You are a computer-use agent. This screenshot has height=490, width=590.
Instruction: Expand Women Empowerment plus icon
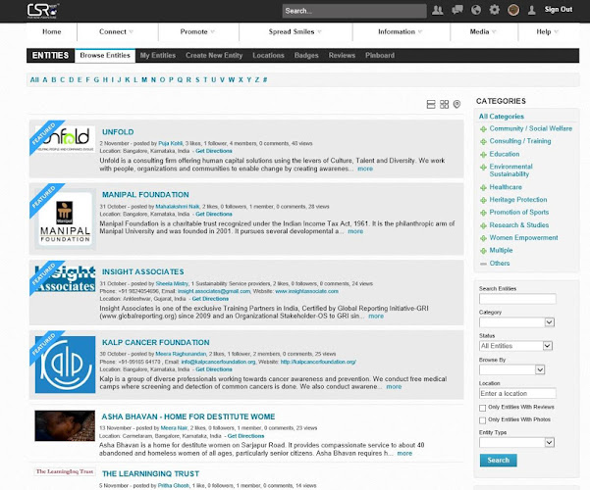point(484,238)
